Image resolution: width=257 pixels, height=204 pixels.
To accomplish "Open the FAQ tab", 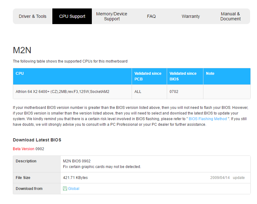I will click(151, 16).
